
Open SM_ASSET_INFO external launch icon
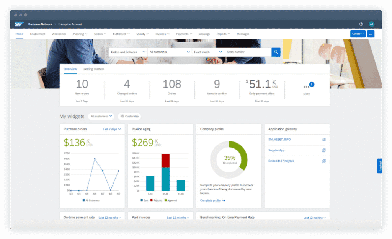(324, 140)
